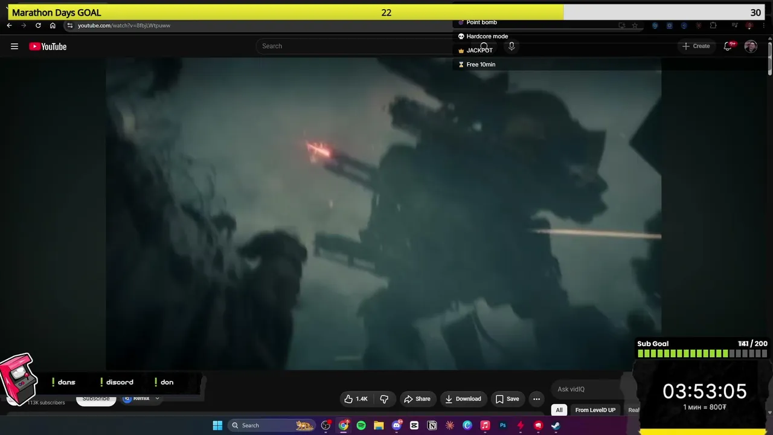Screen dimensions: 773x435
Task: Open the YouTube account avatar menu
Action: [x=751, y=46]
